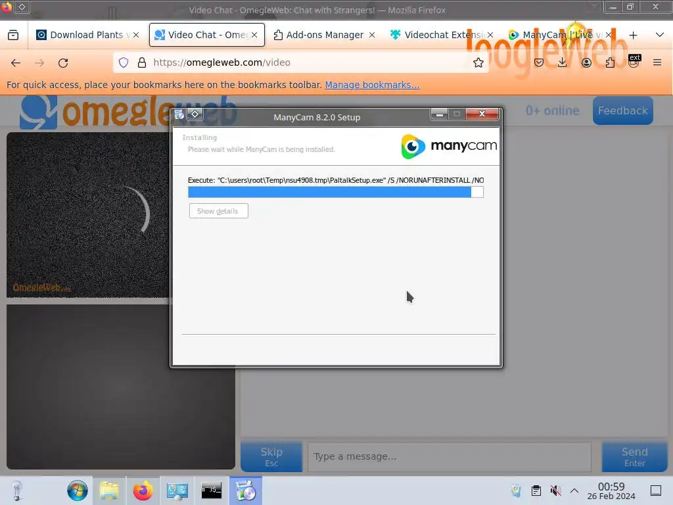Expand the list all tabs chevron
This screenshot has height=505, width=673.
(x=660, y=35)
